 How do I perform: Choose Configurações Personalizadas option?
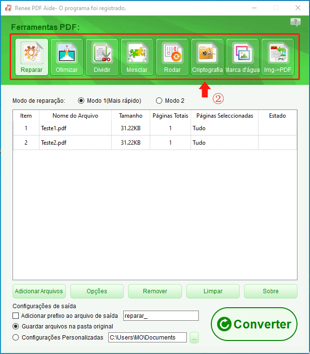pos(15,338)
